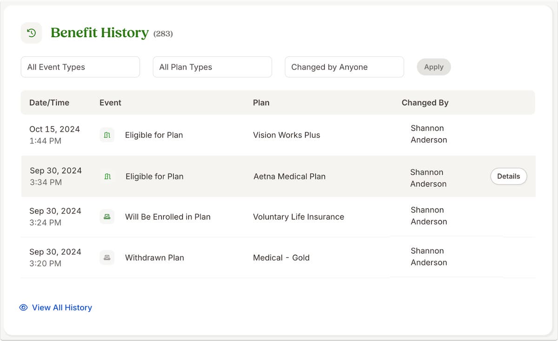Click the Changed By column header
558x341 pixels.
coord(425,103)
